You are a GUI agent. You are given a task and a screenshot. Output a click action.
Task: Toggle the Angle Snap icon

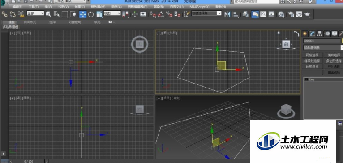(x=161, y=14)
